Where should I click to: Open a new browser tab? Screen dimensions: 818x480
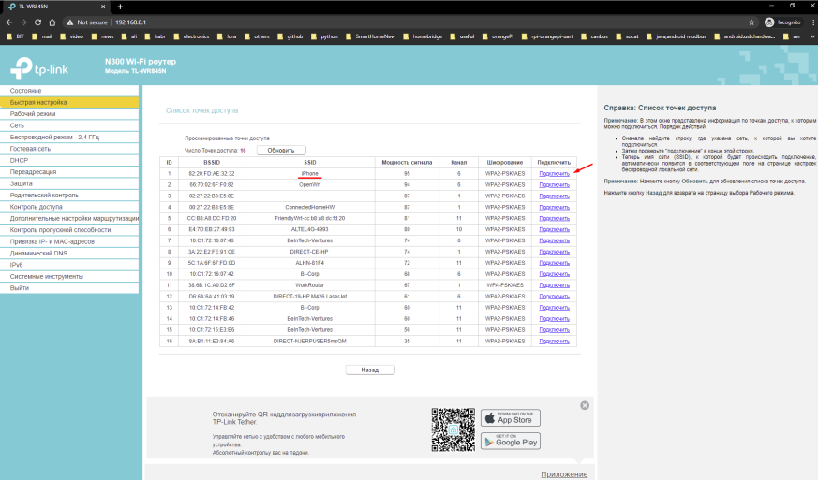pos(120,7)
